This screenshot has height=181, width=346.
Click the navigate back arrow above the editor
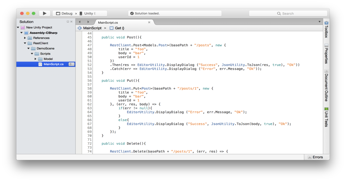click(80, 22)
